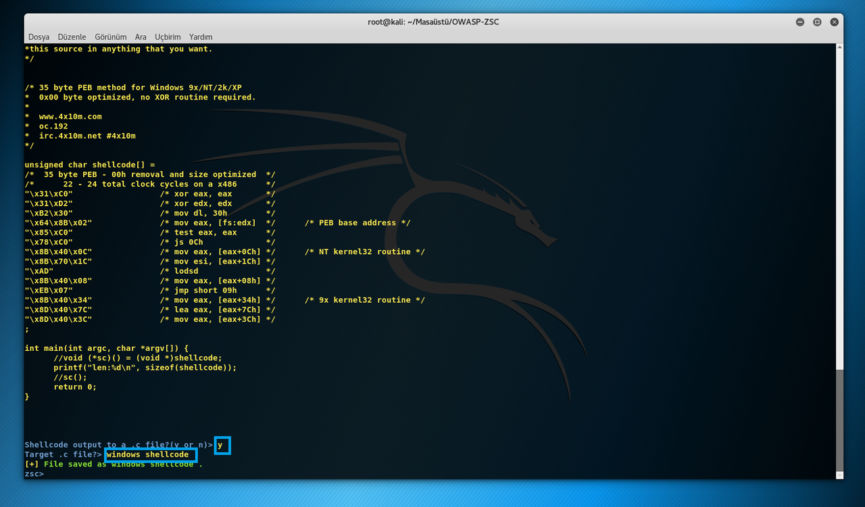Open the Uçbirim menu
Screen dimensions: 865x507
pos(168,37)
